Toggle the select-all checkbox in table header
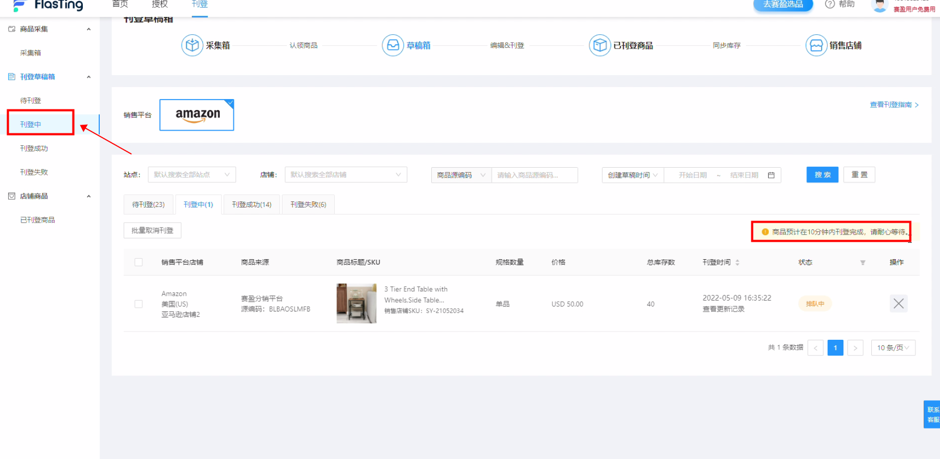This screenshot has width=940, height=459. (138, 262)
